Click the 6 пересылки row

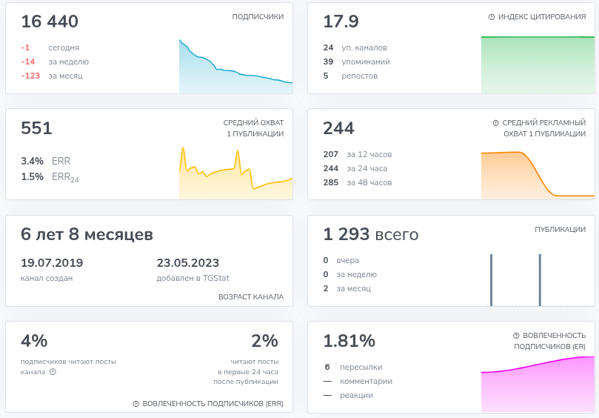pos(353,367)
